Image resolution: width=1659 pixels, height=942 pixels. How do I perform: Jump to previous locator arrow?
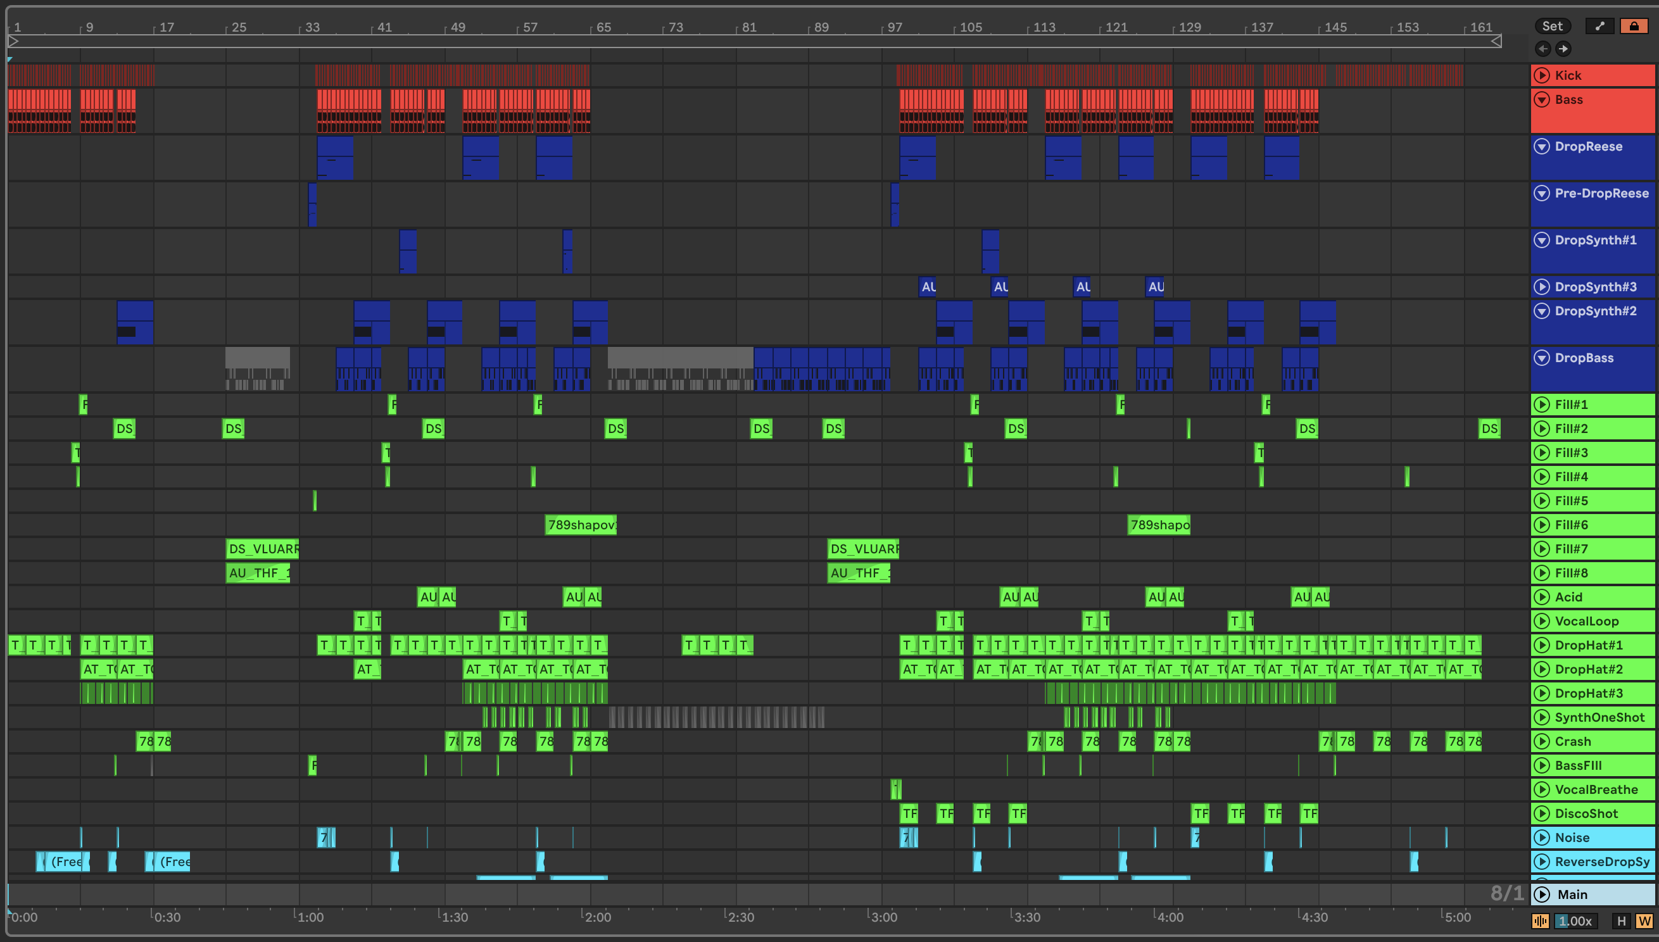point(1543,49)
